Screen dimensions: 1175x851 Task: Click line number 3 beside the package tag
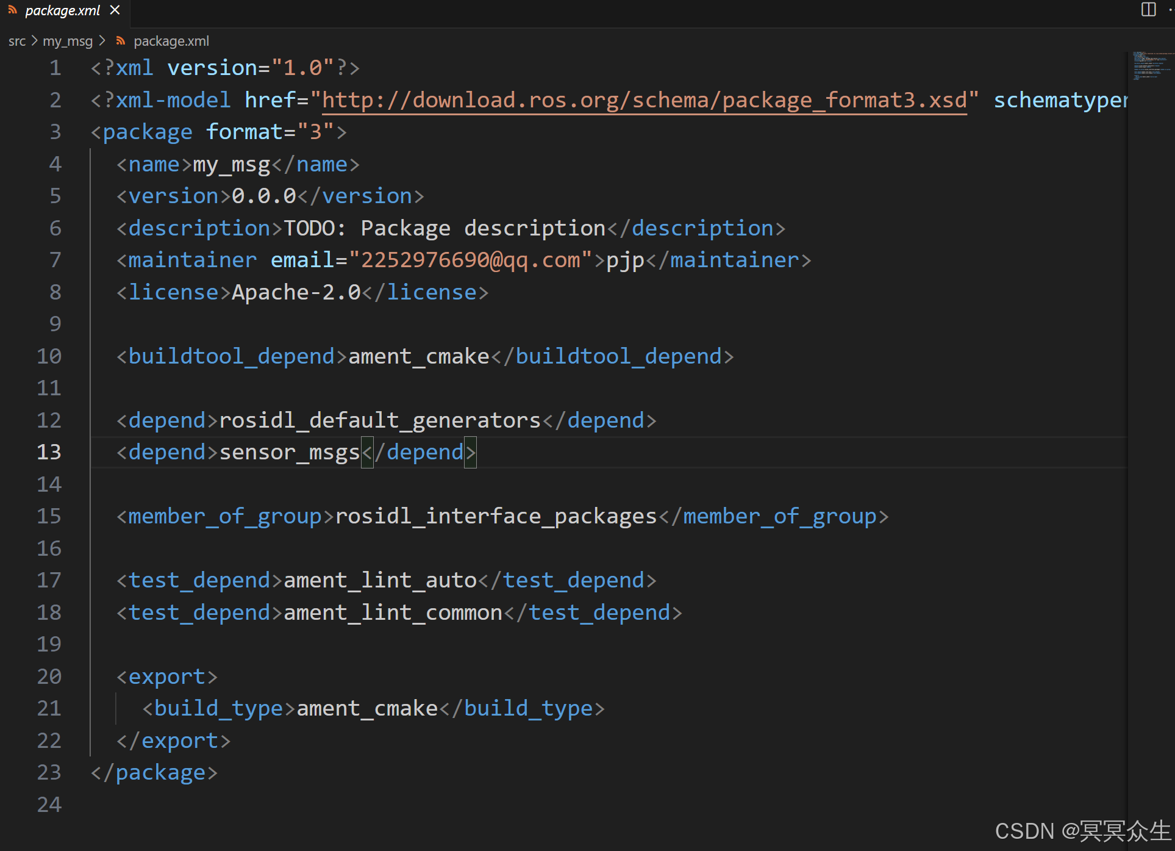[55, 132]
